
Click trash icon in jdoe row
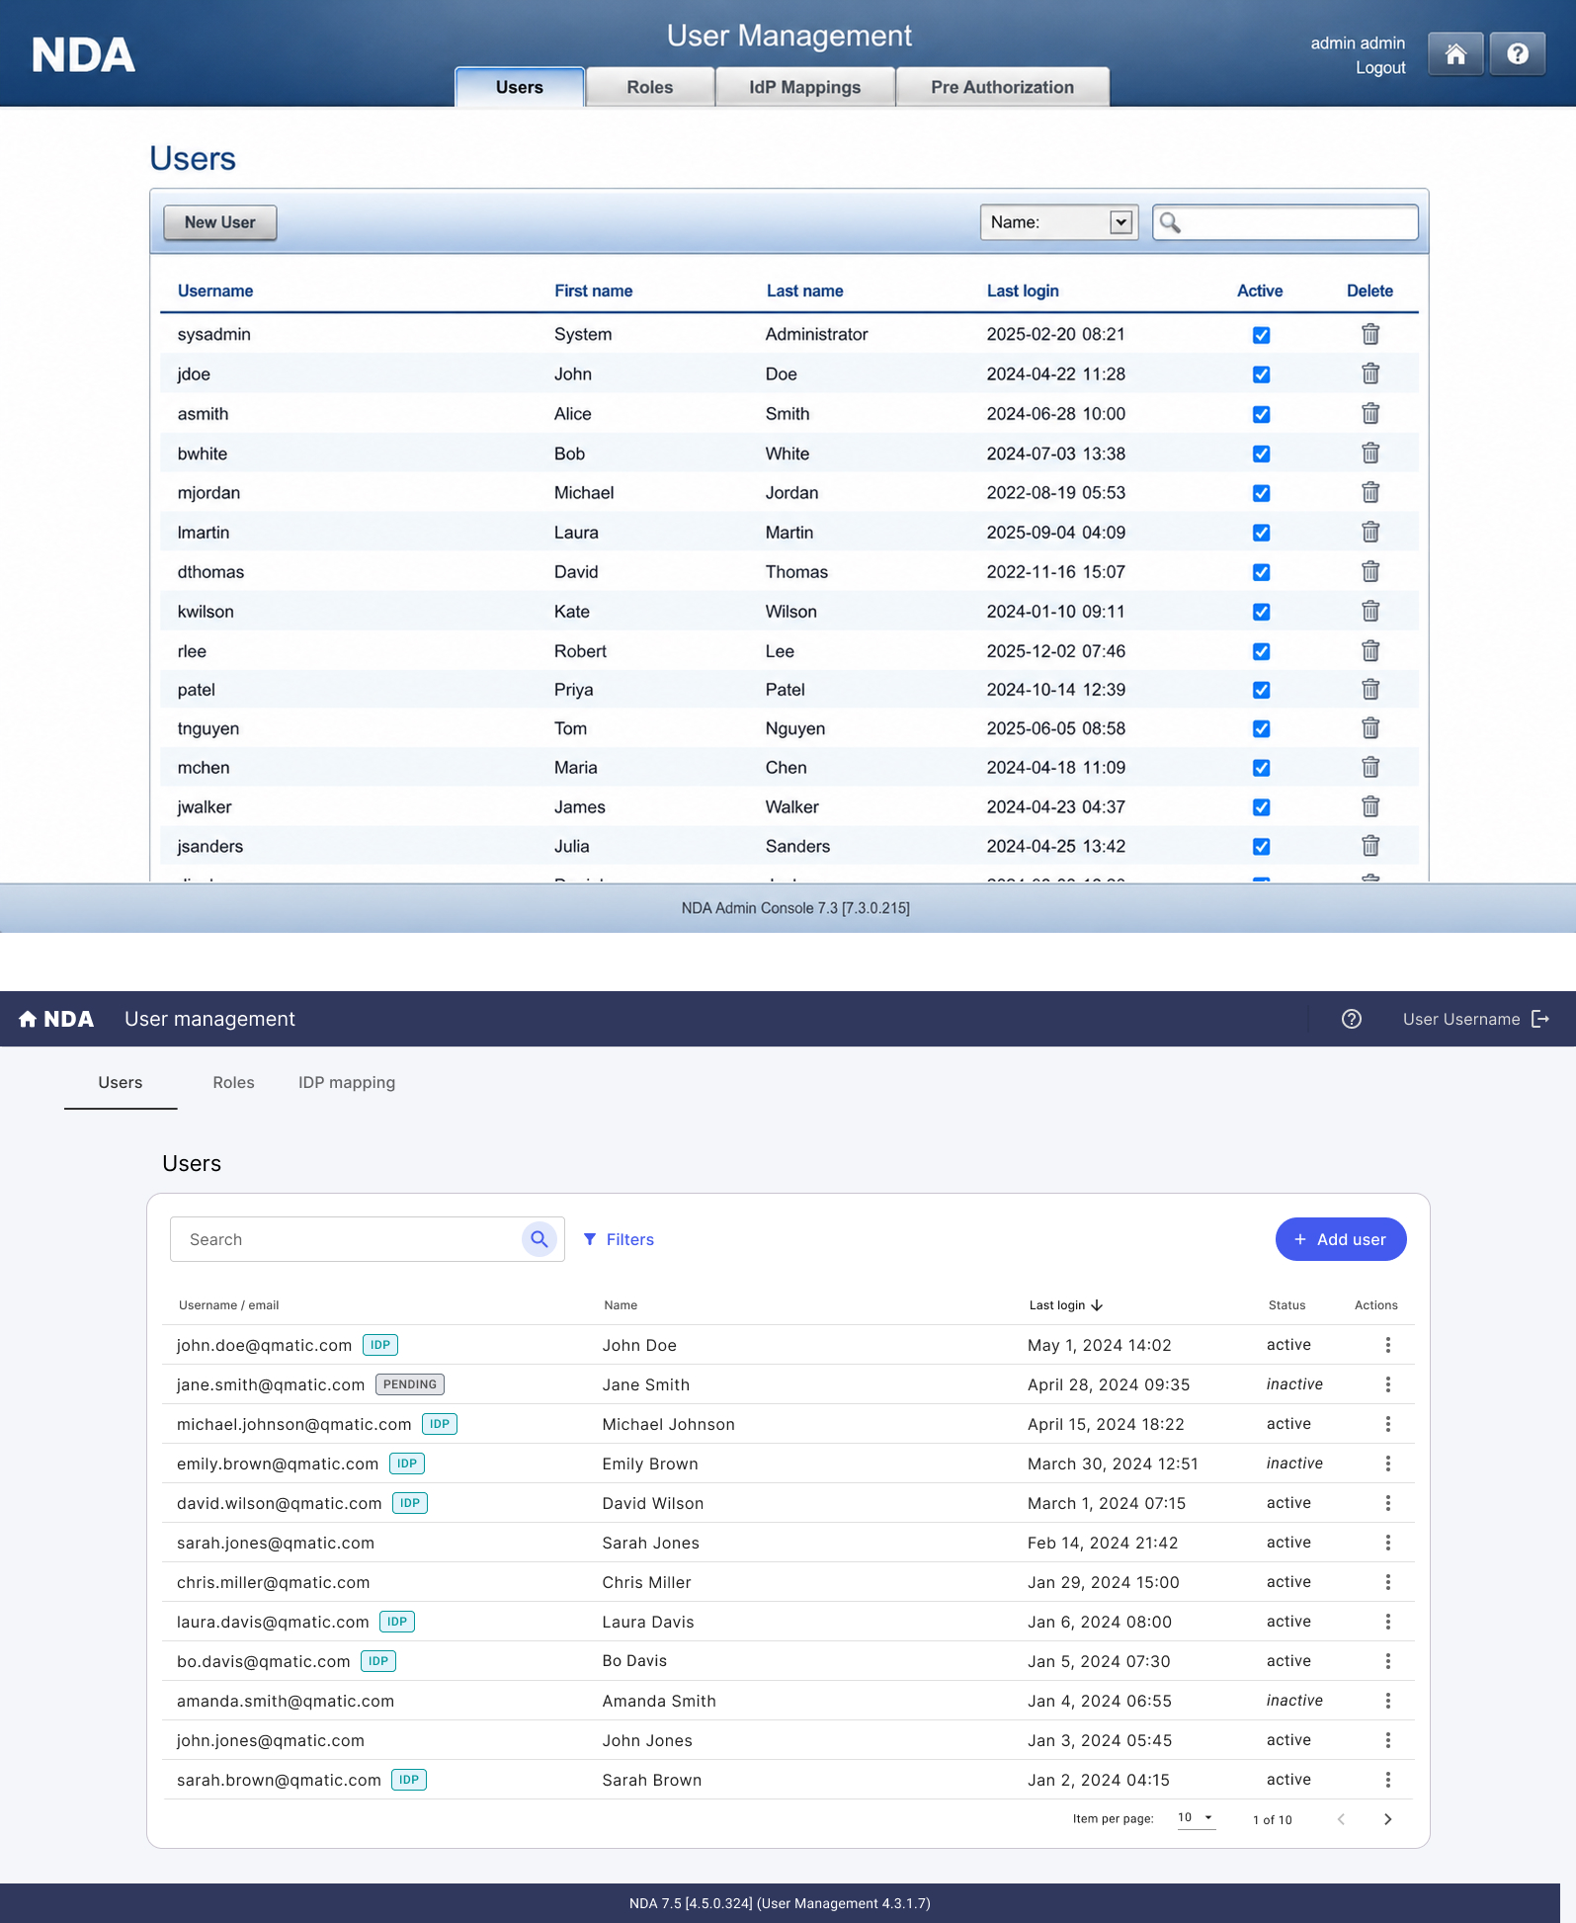pyautogui.click(x=1370, y=374)
